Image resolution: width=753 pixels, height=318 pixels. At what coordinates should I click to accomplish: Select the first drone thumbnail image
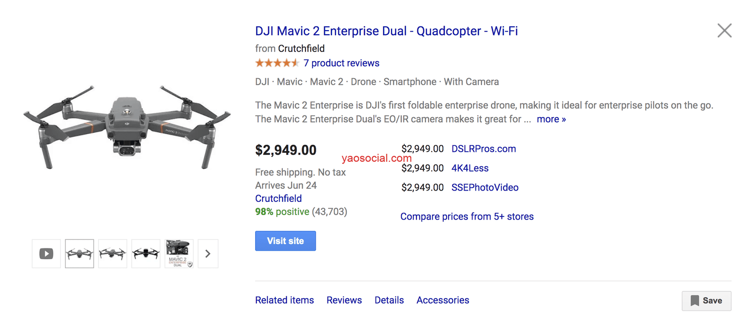80,254
